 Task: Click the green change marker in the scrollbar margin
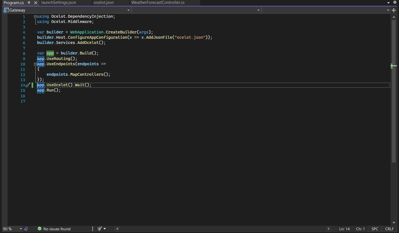pos(392,66)
